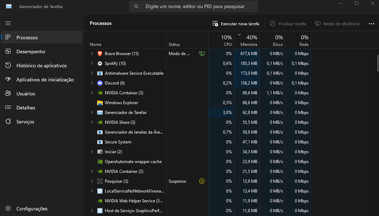Viewport: 379px width, 216px height.
Task: Click the Brave Browser shield icon
Action: (100, 54)
